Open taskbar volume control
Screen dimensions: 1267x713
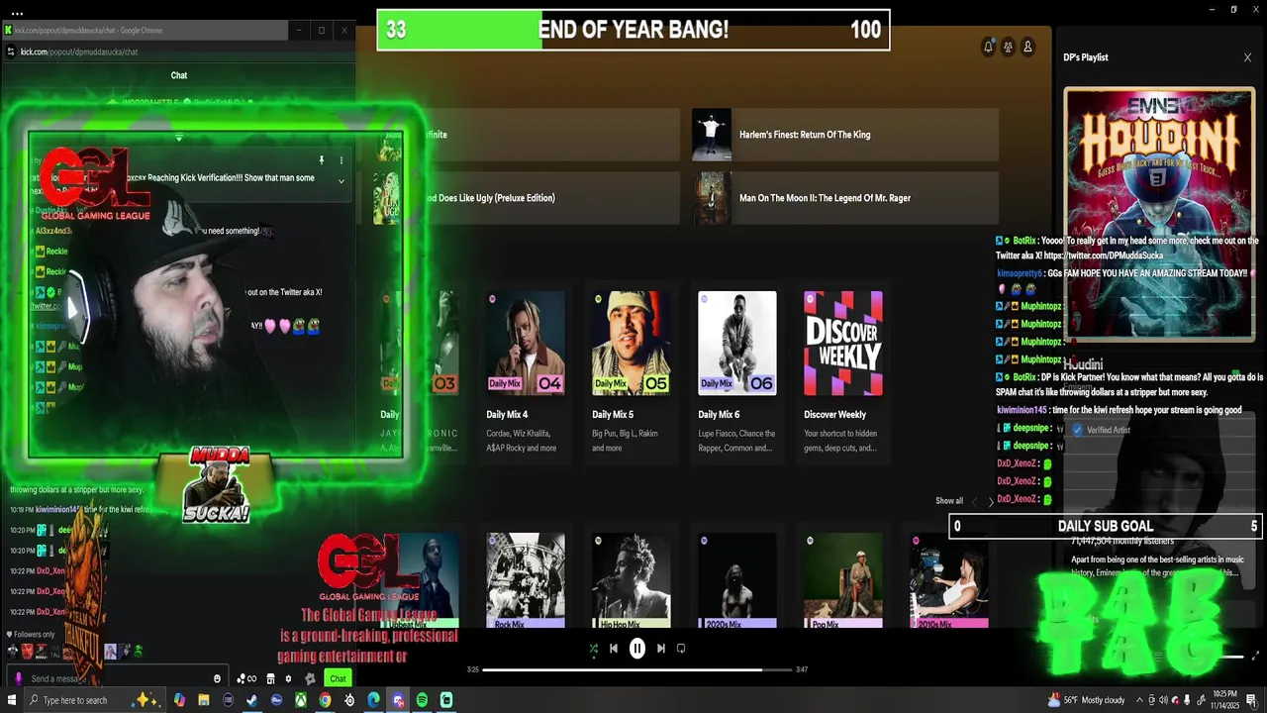(x=1163, y=700)
